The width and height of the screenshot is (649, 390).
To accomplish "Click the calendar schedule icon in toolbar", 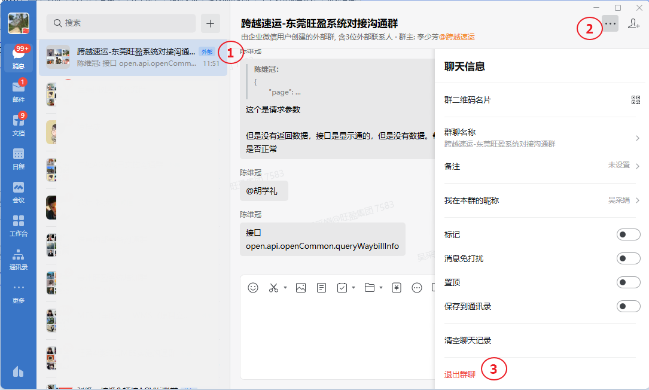I will click(342, 288).
